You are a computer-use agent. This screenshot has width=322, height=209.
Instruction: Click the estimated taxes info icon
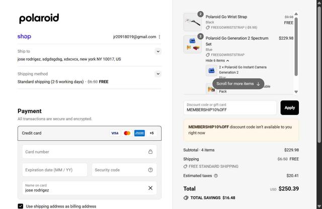point(216,176)
